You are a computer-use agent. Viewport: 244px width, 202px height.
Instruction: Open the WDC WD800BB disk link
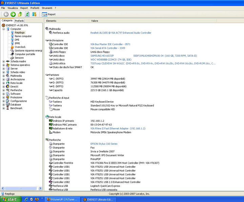[x=111, y=59]
